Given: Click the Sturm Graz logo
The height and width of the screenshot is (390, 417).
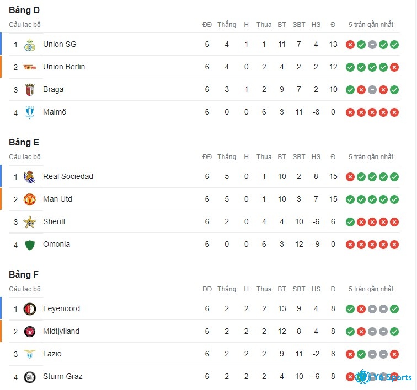Looking at the screenshot, I should [30, 377].
